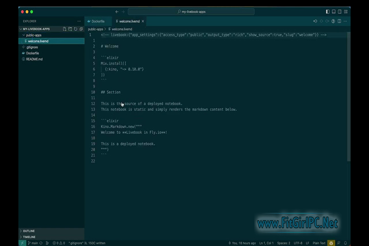Click the New Folder icon in Explorer
This screenshot has width=369, height=246.
(70, 29)
